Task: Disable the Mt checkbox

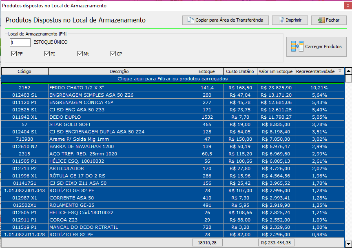Action: point(80,54)
